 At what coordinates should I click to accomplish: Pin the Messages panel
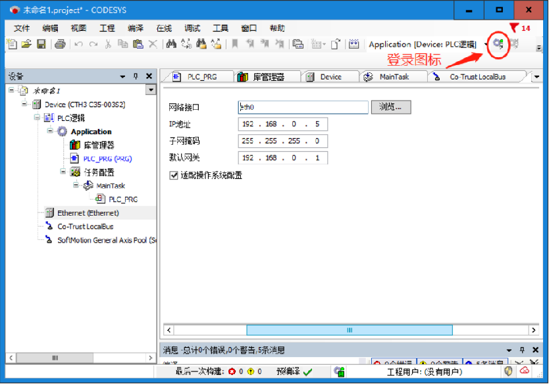522,350
